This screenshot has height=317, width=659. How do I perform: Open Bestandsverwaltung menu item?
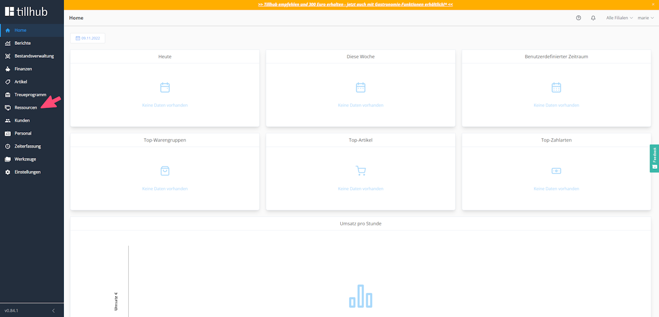(x=32, y=56)
